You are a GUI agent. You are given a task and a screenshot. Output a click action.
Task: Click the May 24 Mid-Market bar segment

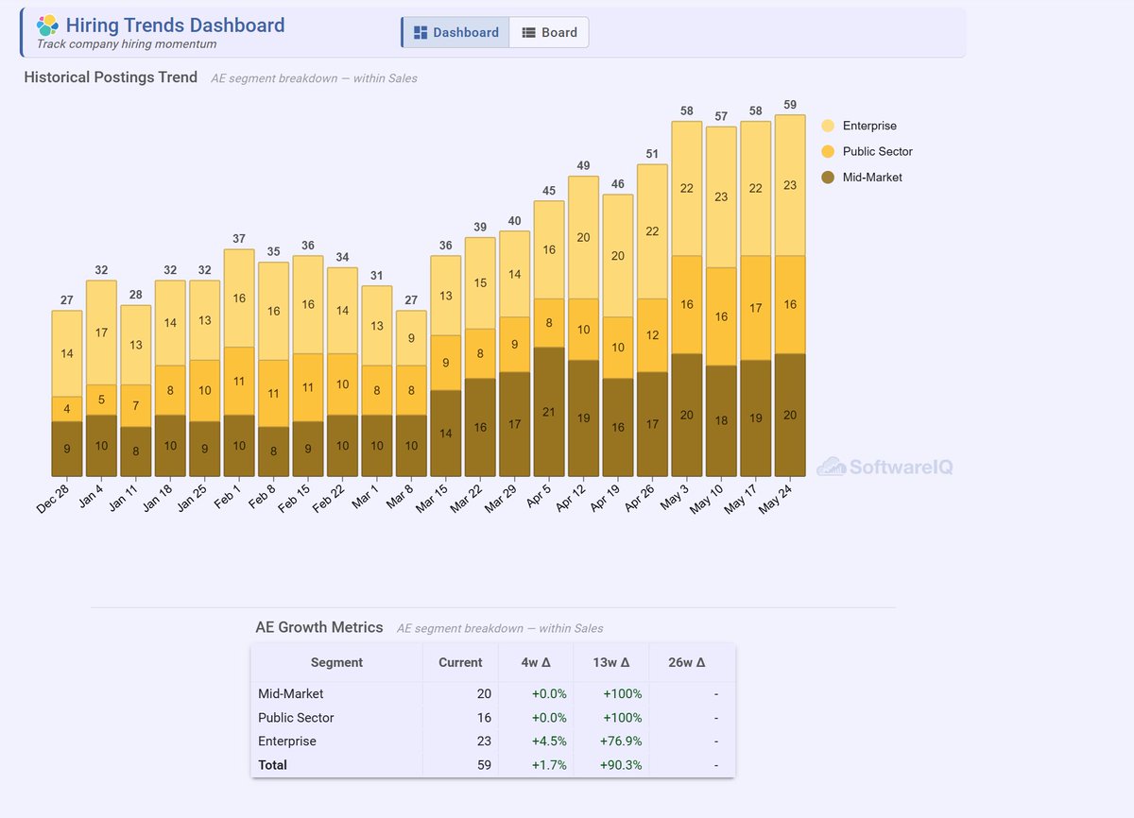click(790, 415)
